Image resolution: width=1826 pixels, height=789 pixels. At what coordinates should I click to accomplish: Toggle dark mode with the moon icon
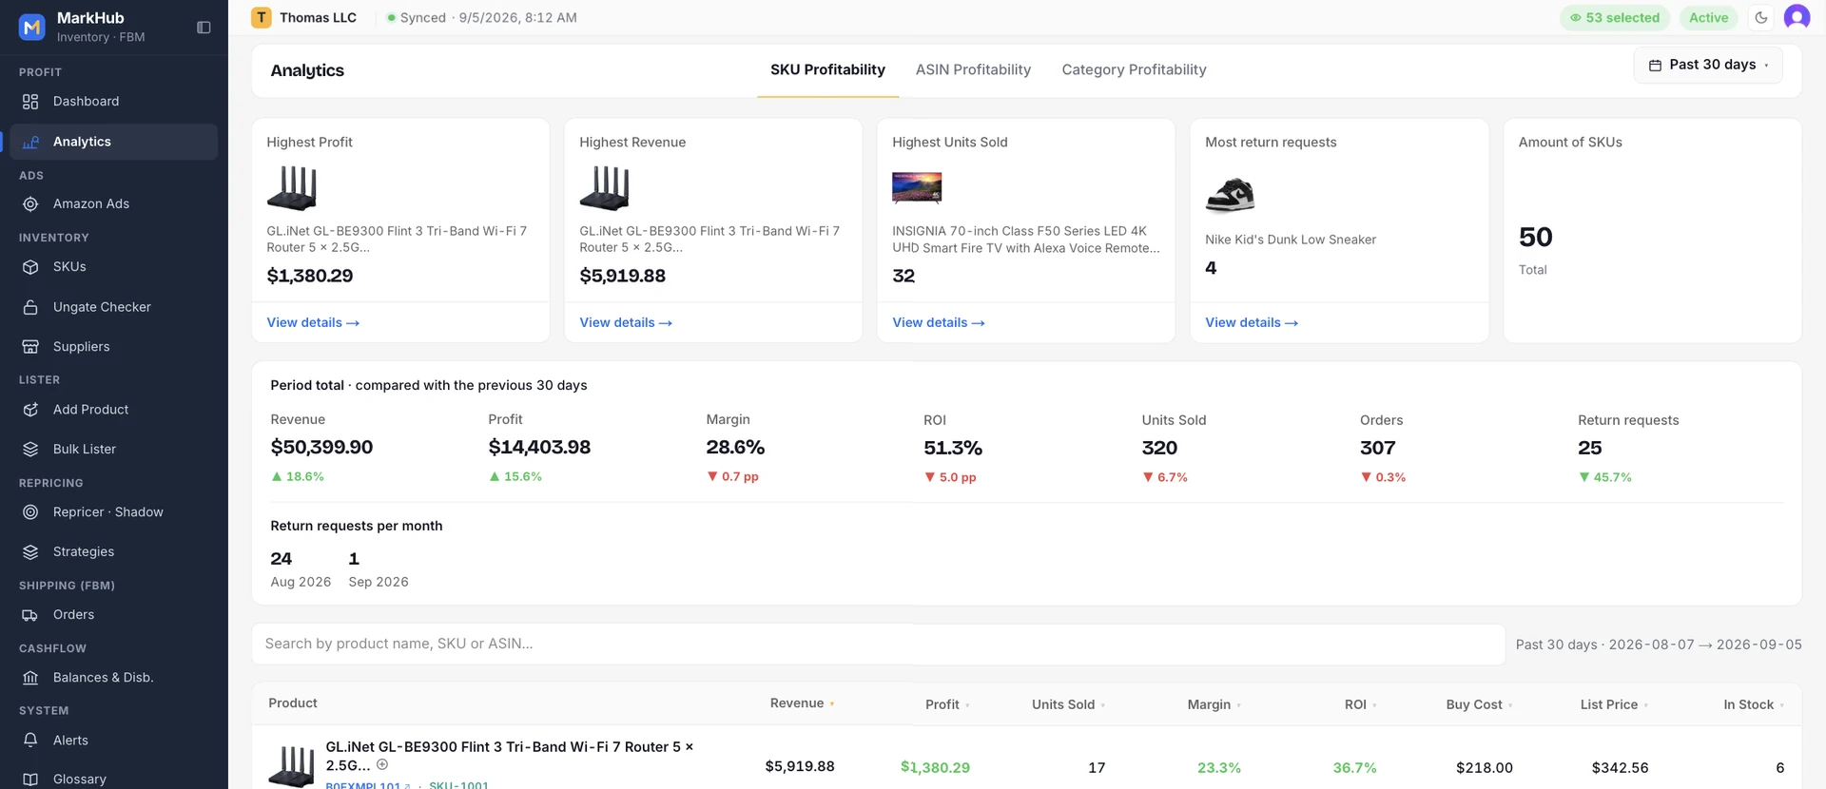click(x=1761, y=17)
